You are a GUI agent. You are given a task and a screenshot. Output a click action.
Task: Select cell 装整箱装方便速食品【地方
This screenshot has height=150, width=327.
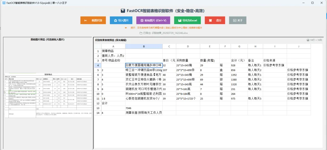click(x=144, y=75)
